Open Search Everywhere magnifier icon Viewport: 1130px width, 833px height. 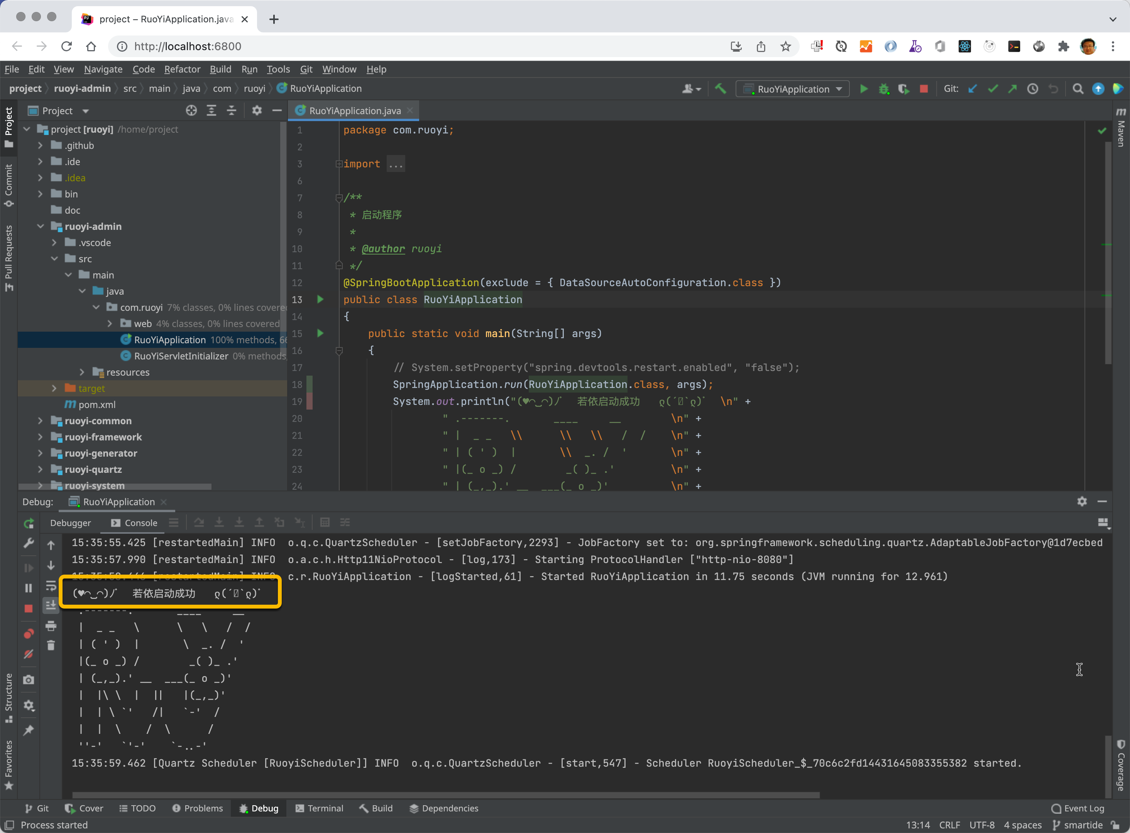coord(1078,89)
